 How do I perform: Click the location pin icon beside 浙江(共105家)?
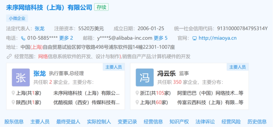[137, 93]
